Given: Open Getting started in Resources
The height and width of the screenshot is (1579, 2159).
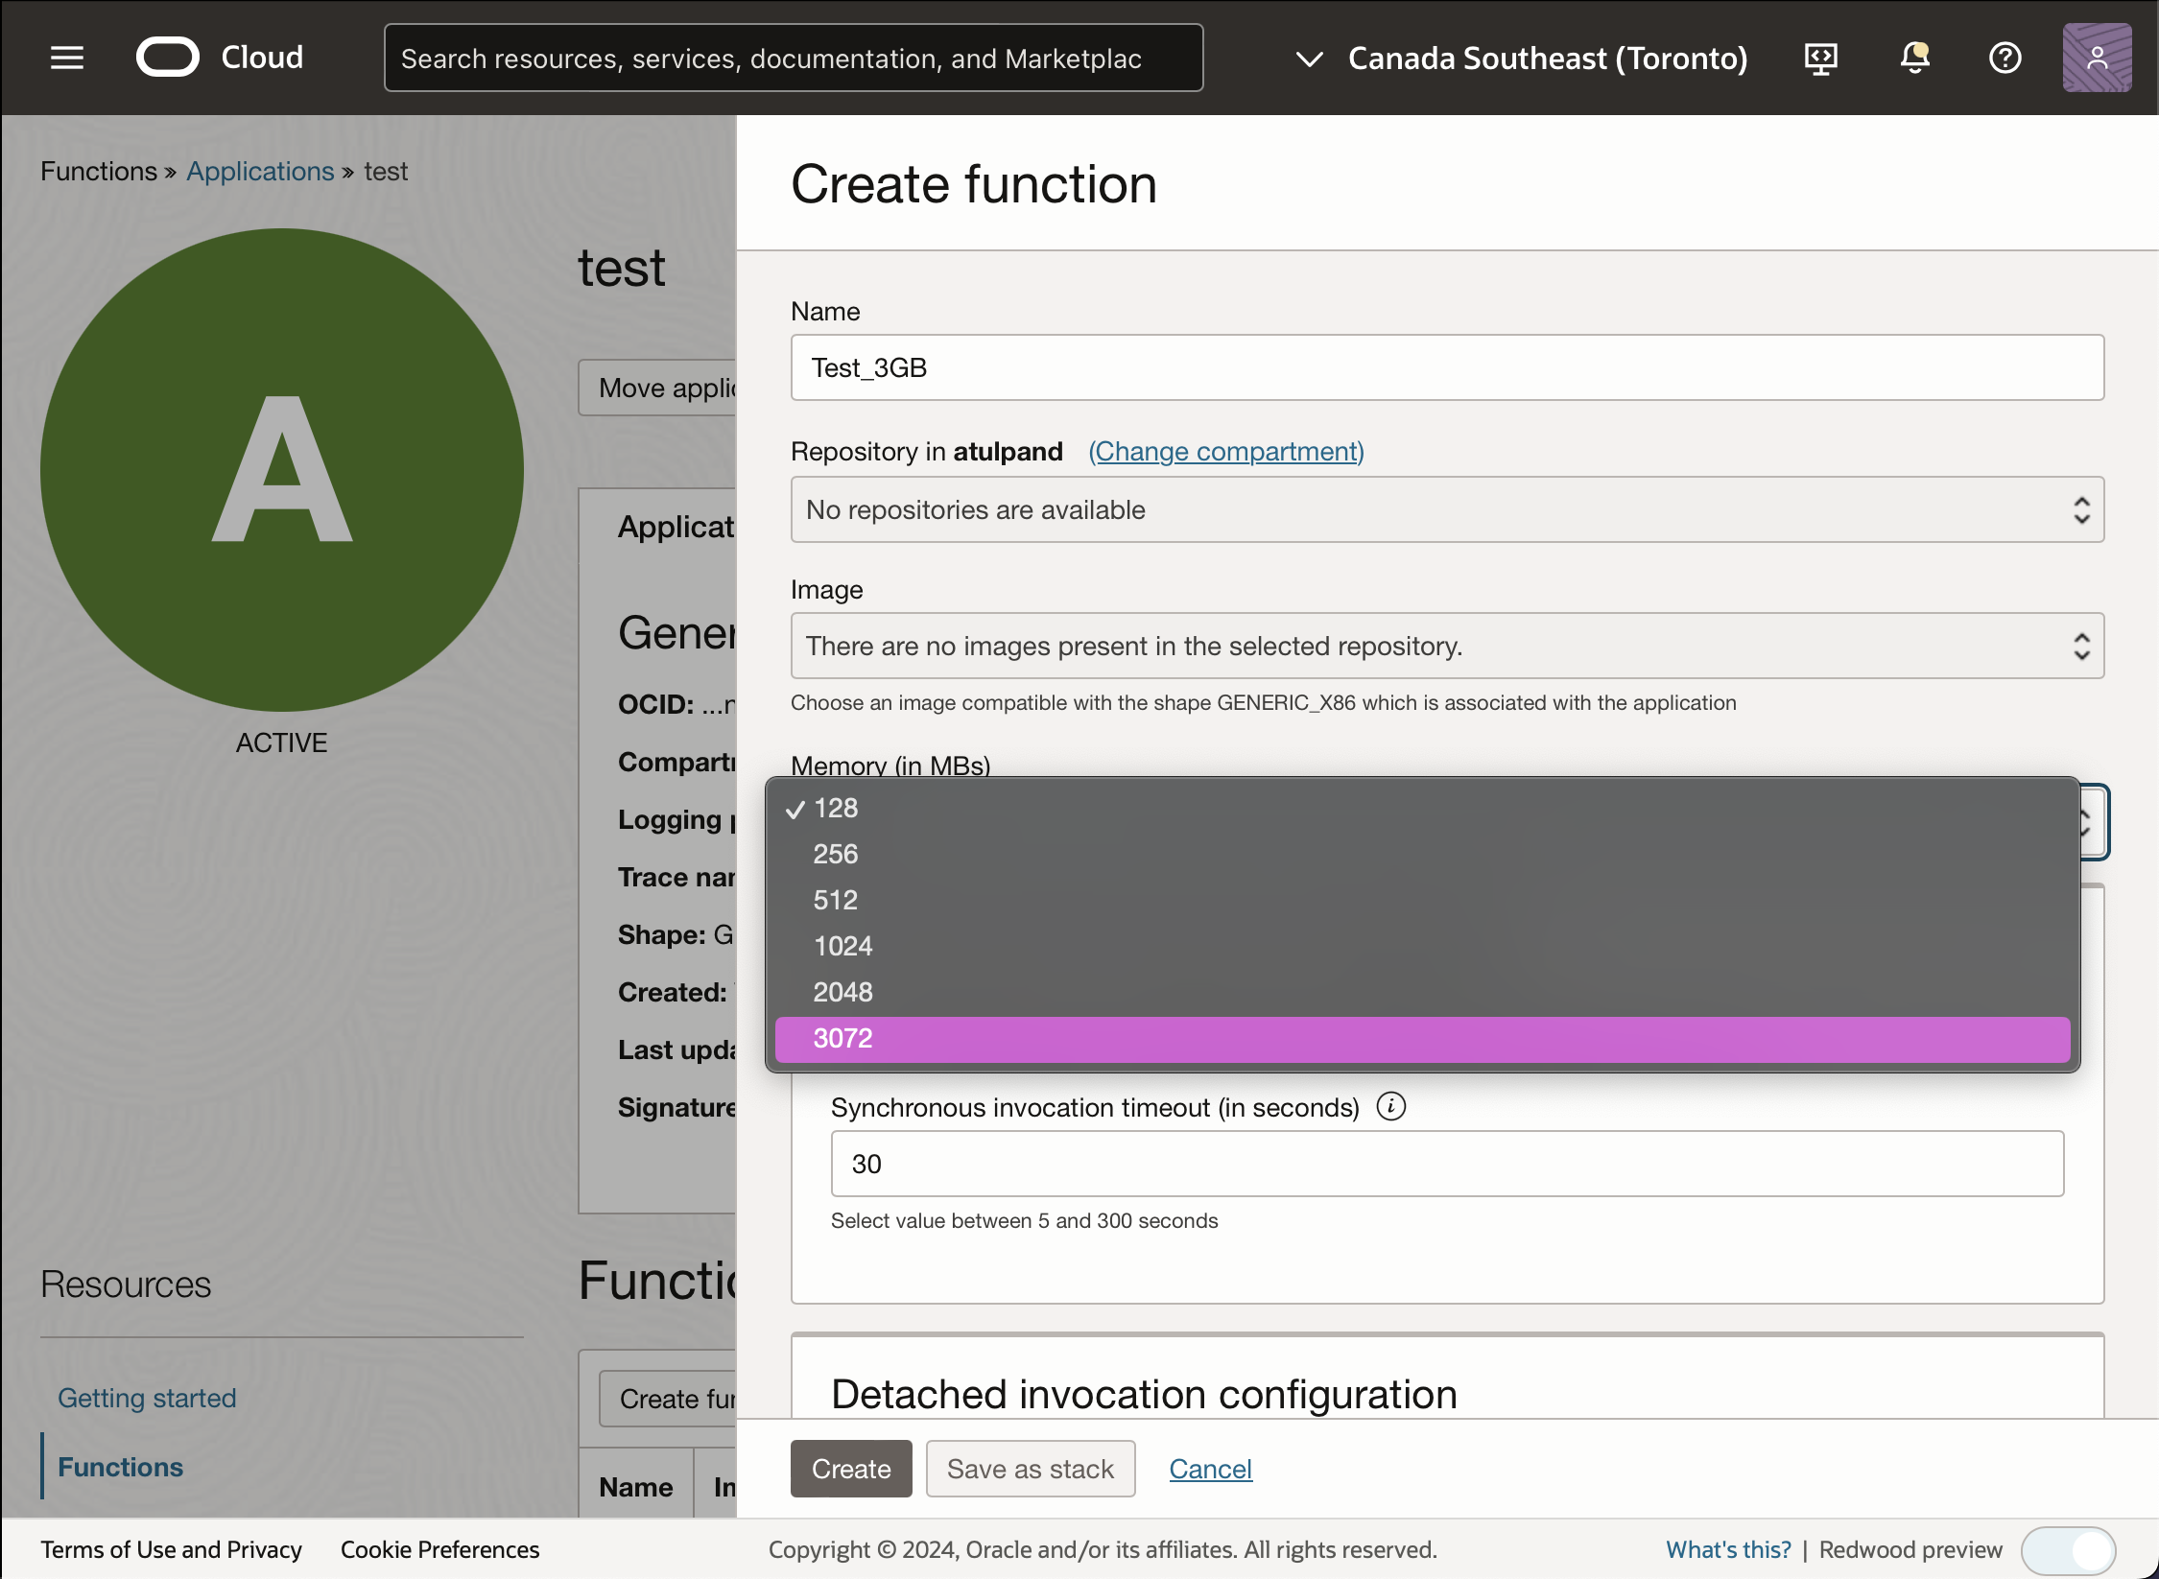Looking at the screenshot, I should (147, 1397).
